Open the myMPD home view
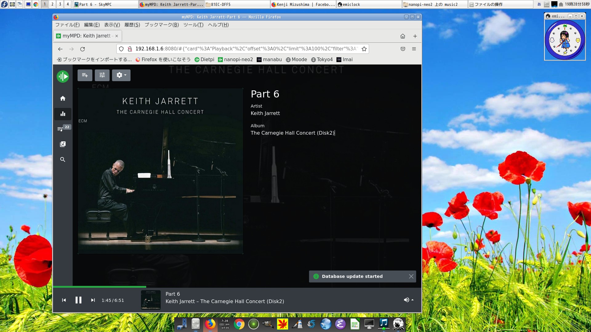This screenshot has height=332, width=591. point(62,98)
